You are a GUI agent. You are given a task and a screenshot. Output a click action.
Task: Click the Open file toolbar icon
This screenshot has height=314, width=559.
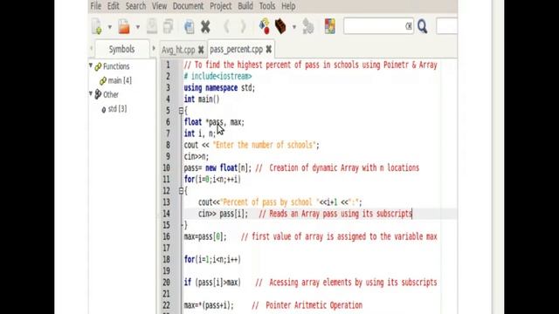tap(124, 27)
